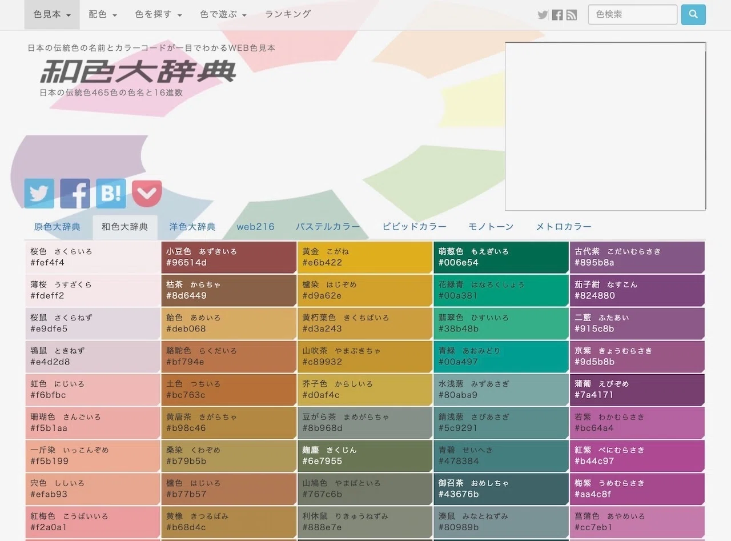This screenshot has height=541, width=731.
Task: Choose the 茄子紺 #824880 swatch
Action: click(x=637, y=290)
